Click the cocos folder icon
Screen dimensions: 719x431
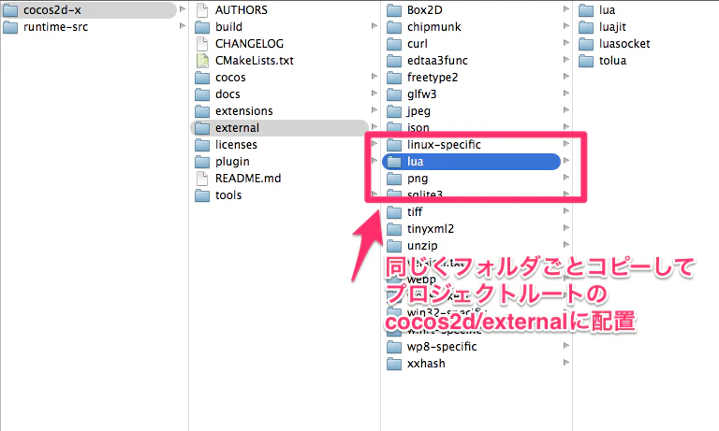[x=202, y=78]
